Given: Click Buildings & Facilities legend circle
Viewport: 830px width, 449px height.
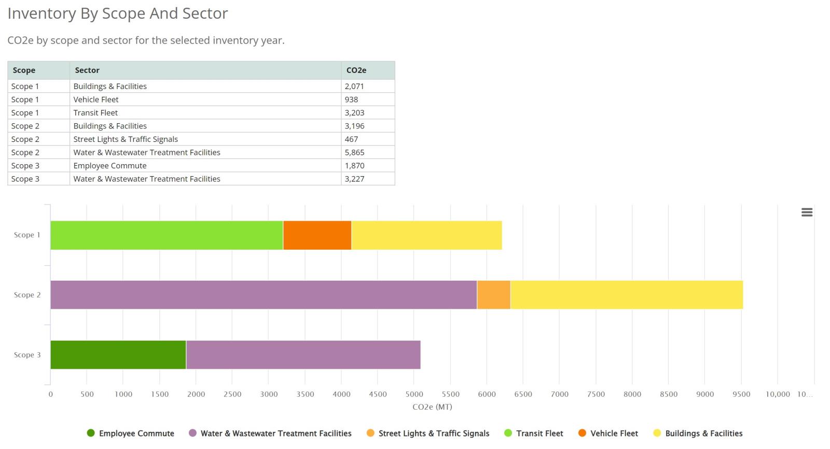Looking at the screenshot, I should click(657, 433).
